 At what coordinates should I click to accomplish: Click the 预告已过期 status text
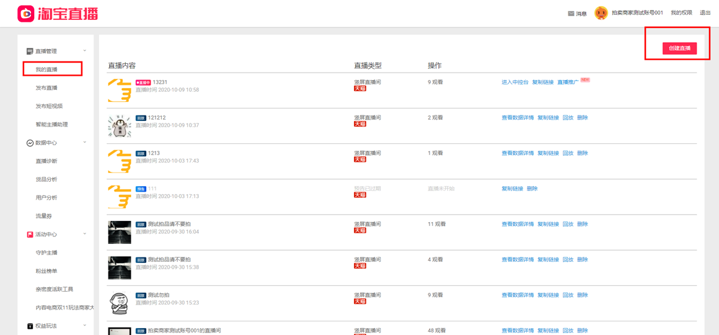[x=368, y=188]
